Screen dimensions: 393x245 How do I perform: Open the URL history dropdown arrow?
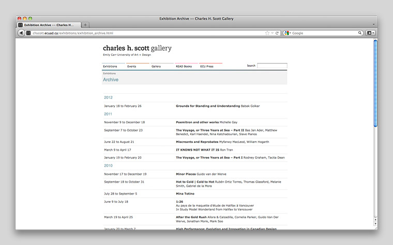coord(273,33)
